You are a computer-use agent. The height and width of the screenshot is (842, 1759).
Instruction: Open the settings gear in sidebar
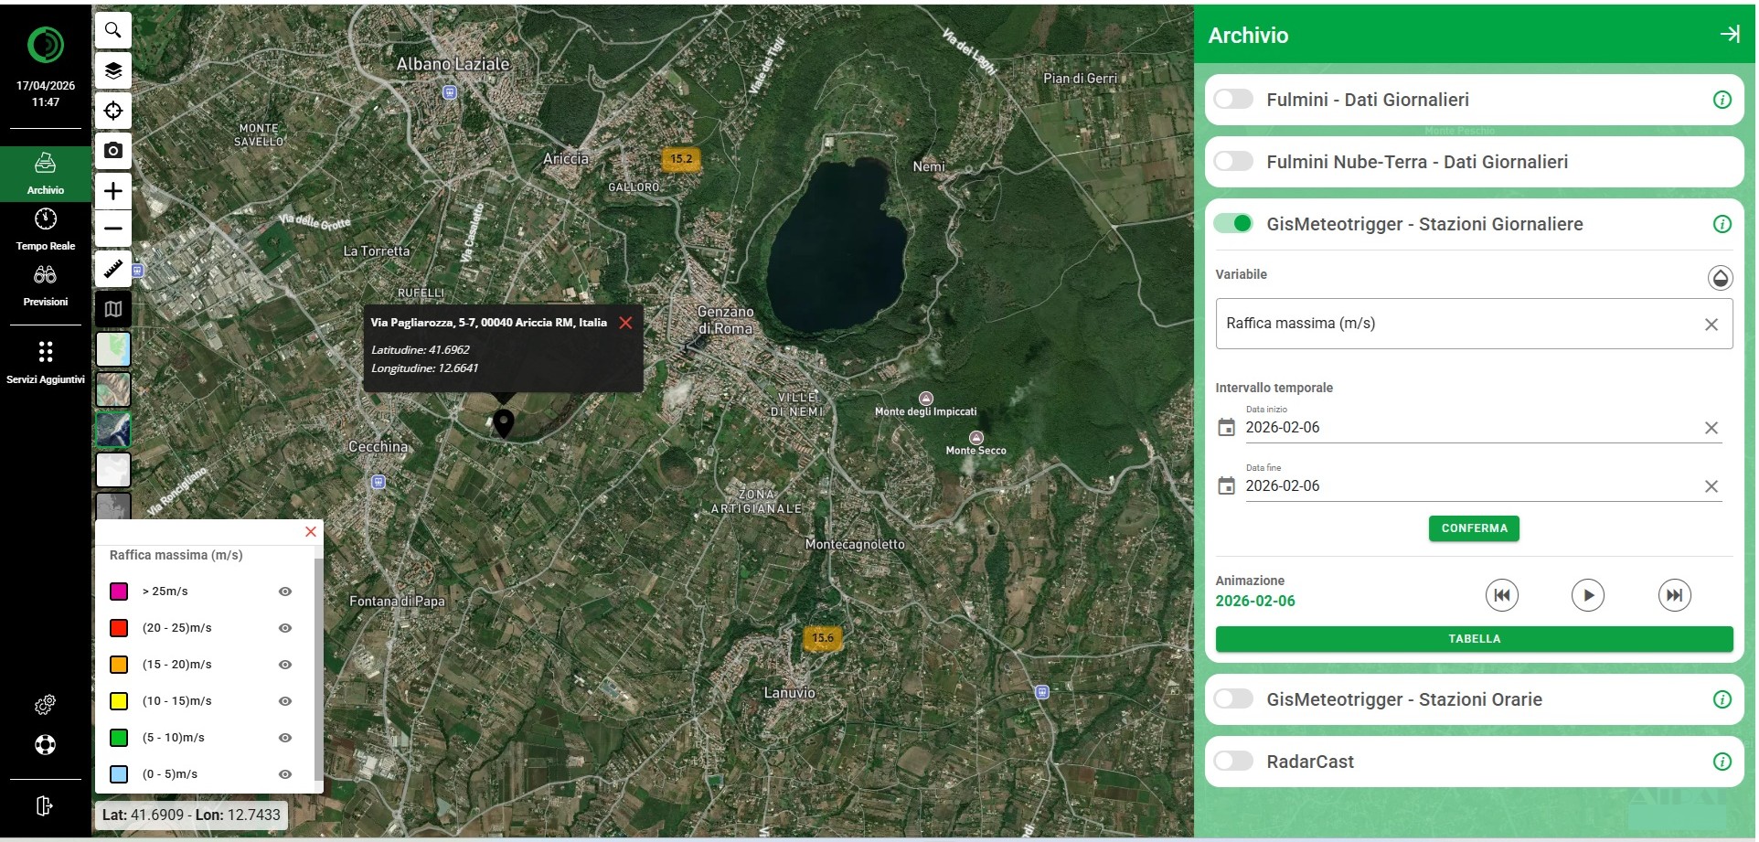pyautogui.click(x=45, y=704)
